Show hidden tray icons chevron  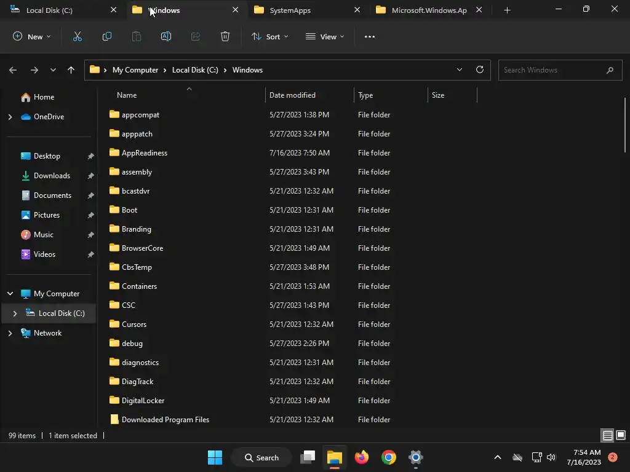(497, 457)
